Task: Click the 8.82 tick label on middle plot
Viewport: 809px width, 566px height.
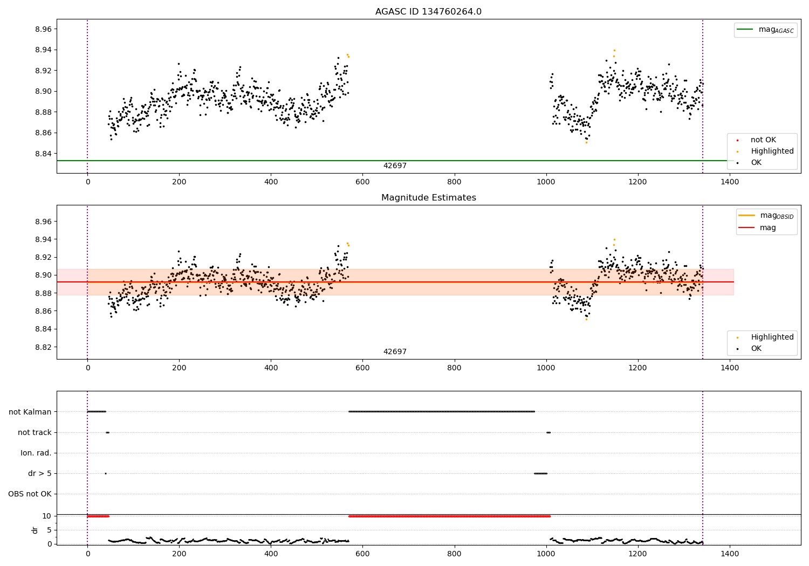Action: point(43,347)
